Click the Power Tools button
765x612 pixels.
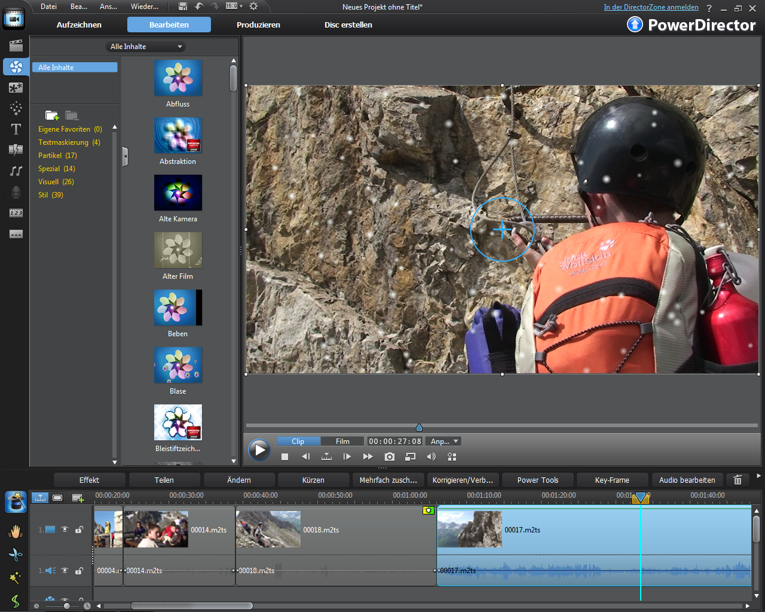click(538, 480)
